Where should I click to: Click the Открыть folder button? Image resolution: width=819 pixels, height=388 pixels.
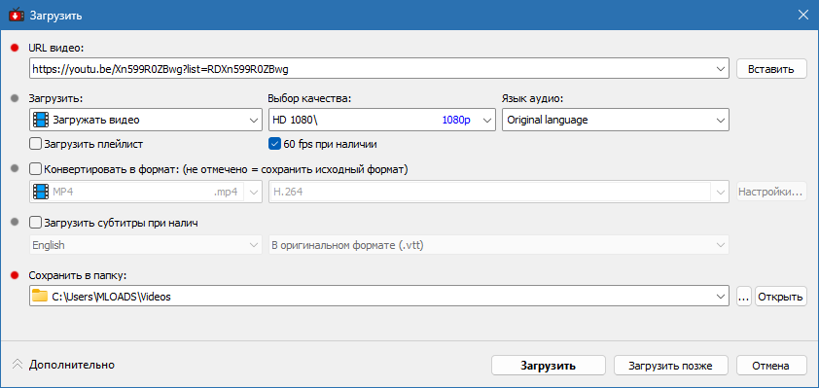[x=780, y=296]
